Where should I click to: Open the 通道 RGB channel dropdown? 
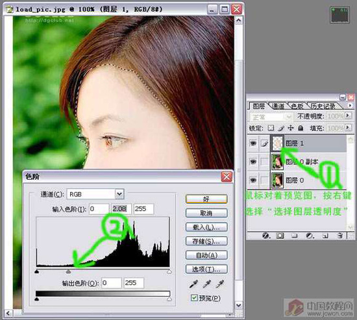tap(119, 194)
